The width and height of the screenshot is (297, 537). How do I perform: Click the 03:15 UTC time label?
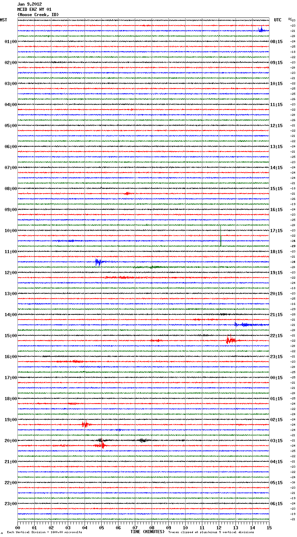pos(276,441)
